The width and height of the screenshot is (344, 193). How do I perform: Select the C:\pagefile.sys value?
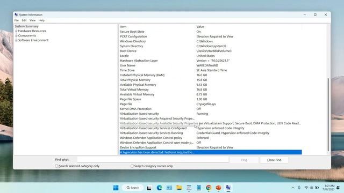click(206, 104)
